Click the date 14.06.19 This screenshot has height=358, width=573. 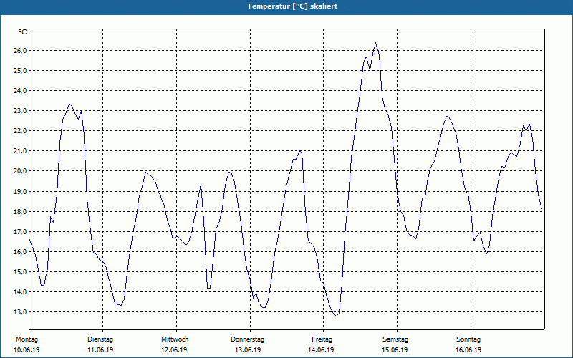[x=321, y=350]
